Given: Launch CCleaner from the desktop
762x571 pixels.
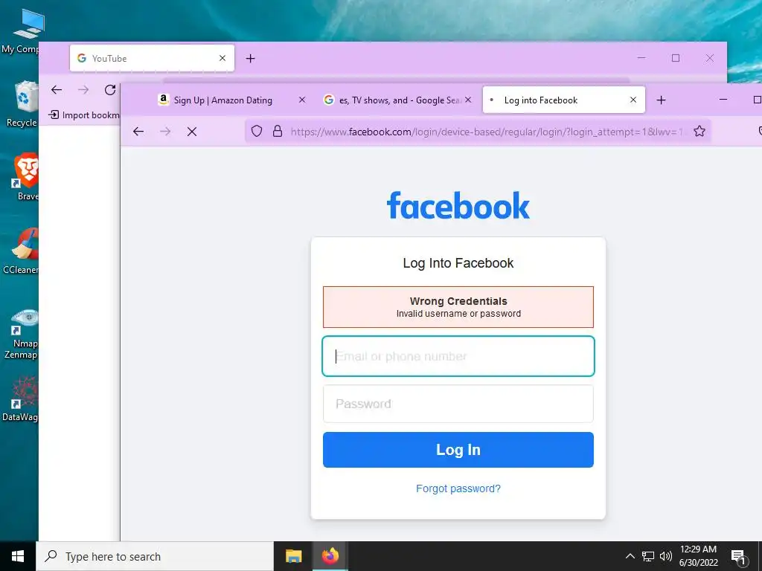Looking at the screenshot, I should coord(21,251).
